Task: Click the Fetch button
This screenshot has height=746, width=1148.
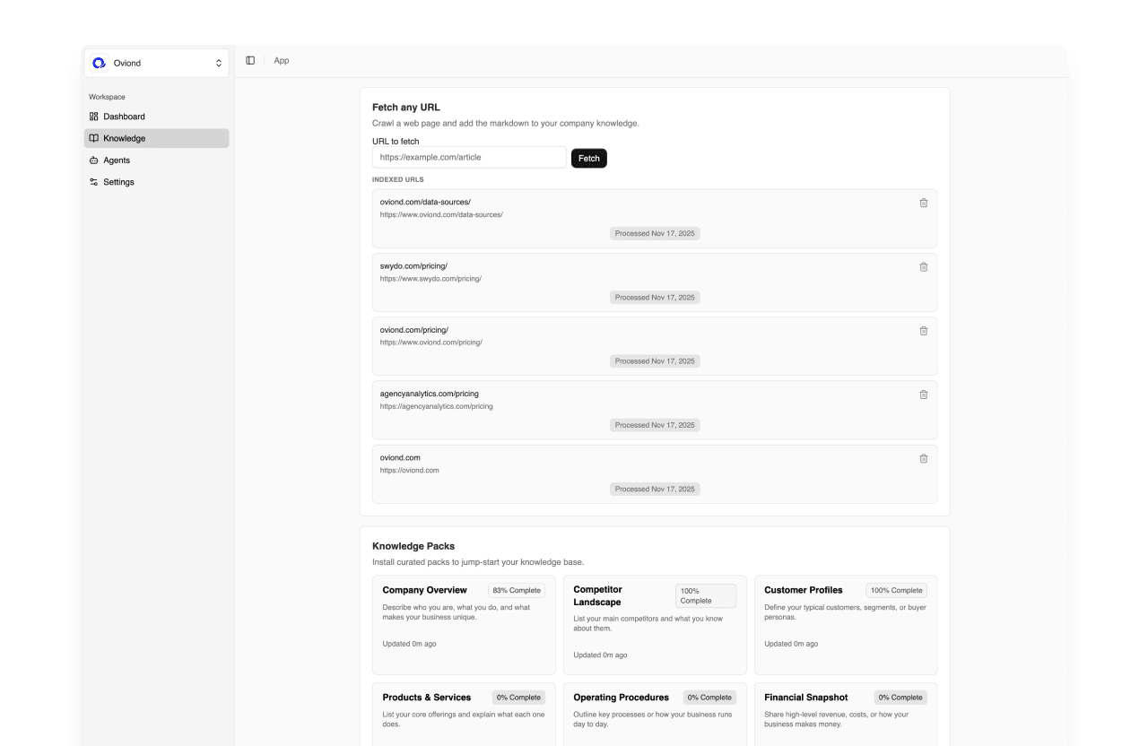Action: click(x=588, y=158)
